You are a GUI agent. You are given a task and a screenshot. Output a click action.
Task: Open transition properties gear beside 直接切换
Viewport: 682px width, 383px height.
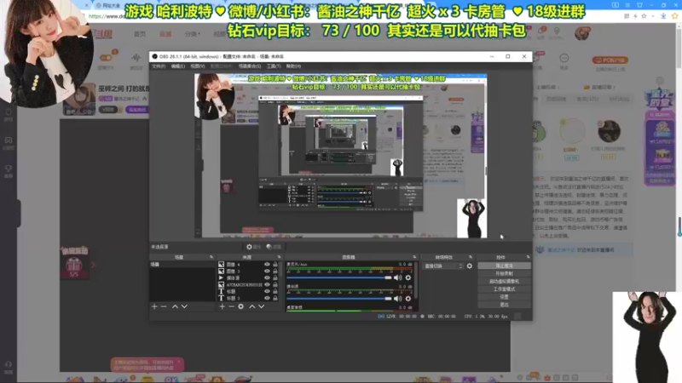click(470, 266)
